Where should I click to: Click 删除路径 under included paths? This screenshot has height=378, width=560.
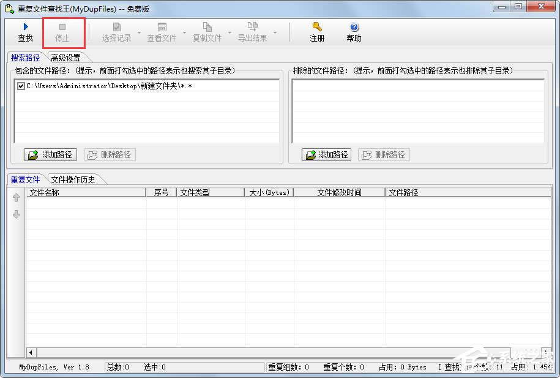click(x=110, y=154)
